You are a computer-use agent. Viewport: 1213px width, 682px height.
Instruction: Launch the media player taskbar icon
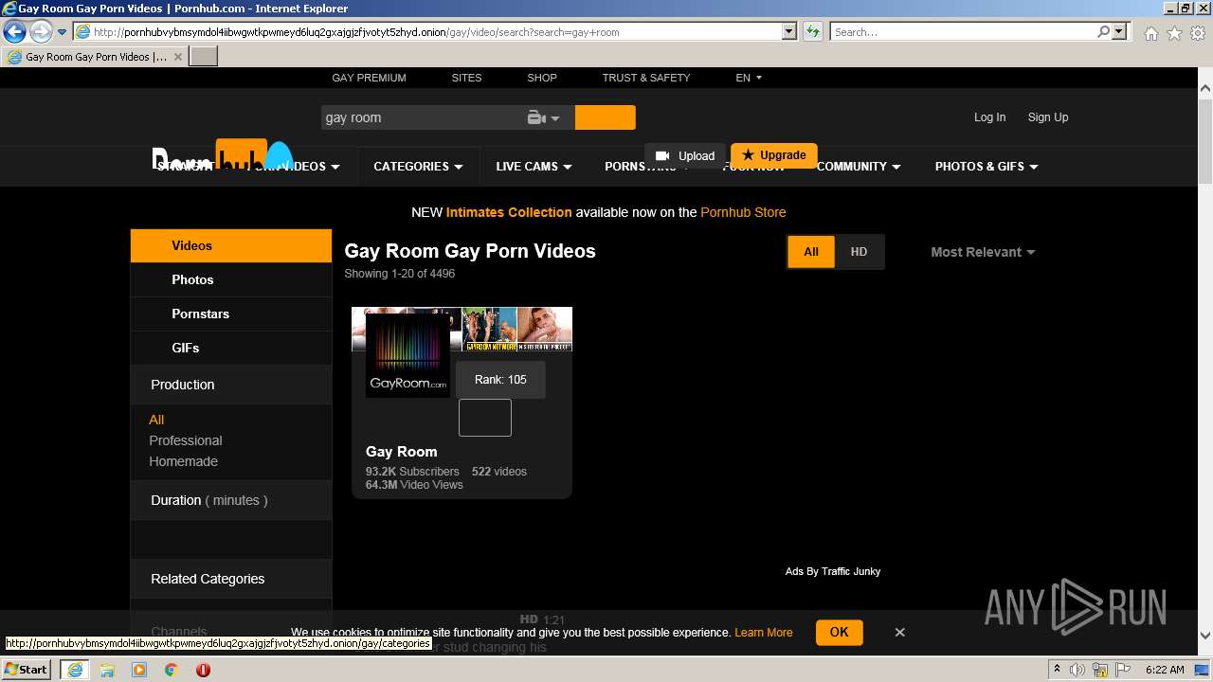[x=139, y=670]
